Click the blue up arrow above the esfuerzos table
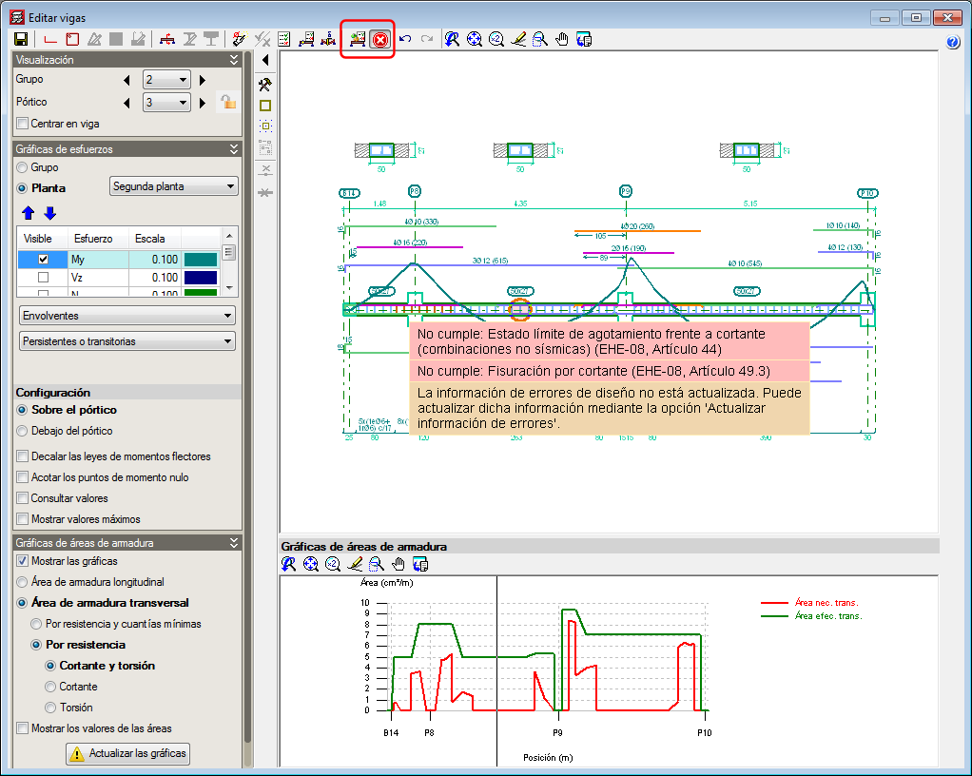Image resolution: width=972 pixels, height=776 pixels. [x=28, y=212]
